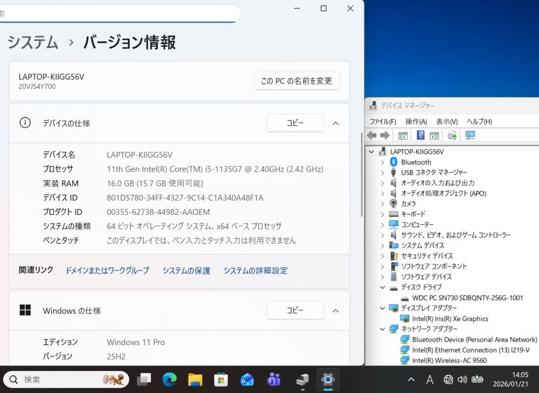Click the Help icon in Device Manager toolbar

420,136
